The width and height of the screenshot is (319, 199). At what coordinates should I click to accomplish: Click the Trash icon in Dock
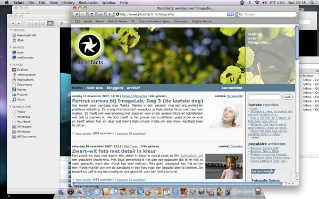point(258,192)
